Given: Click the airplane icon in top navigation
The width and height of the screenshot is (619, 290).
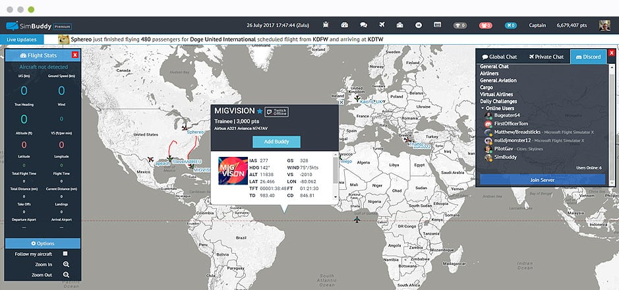Looking at the screenshot, I should click(x=382, y=26).
